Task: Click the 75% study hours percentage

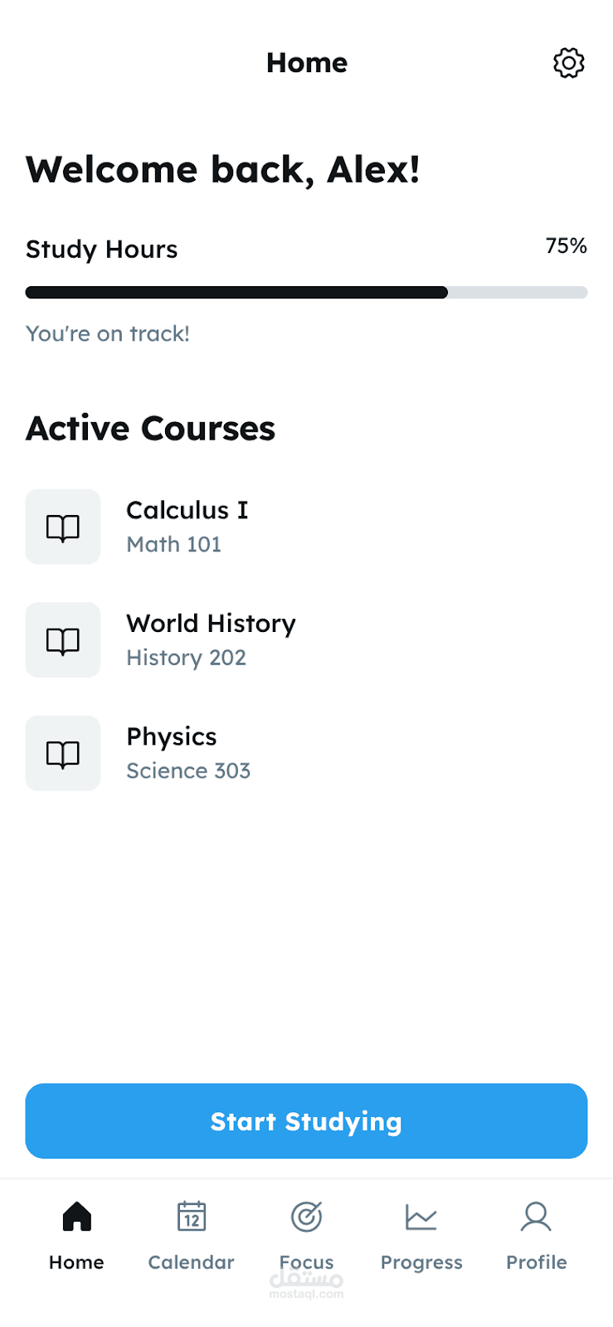Action: (x=566, y=245)
